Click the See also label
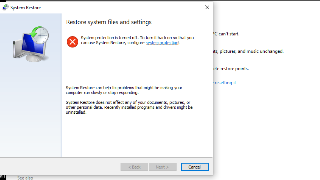320x180 pixels. click(25, 178)
